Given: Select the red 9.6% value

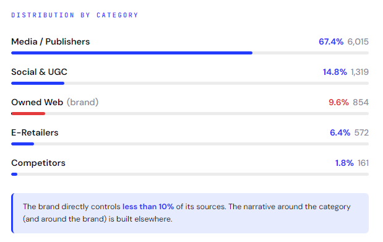Looking at the screenshot, I should (338, 102).
